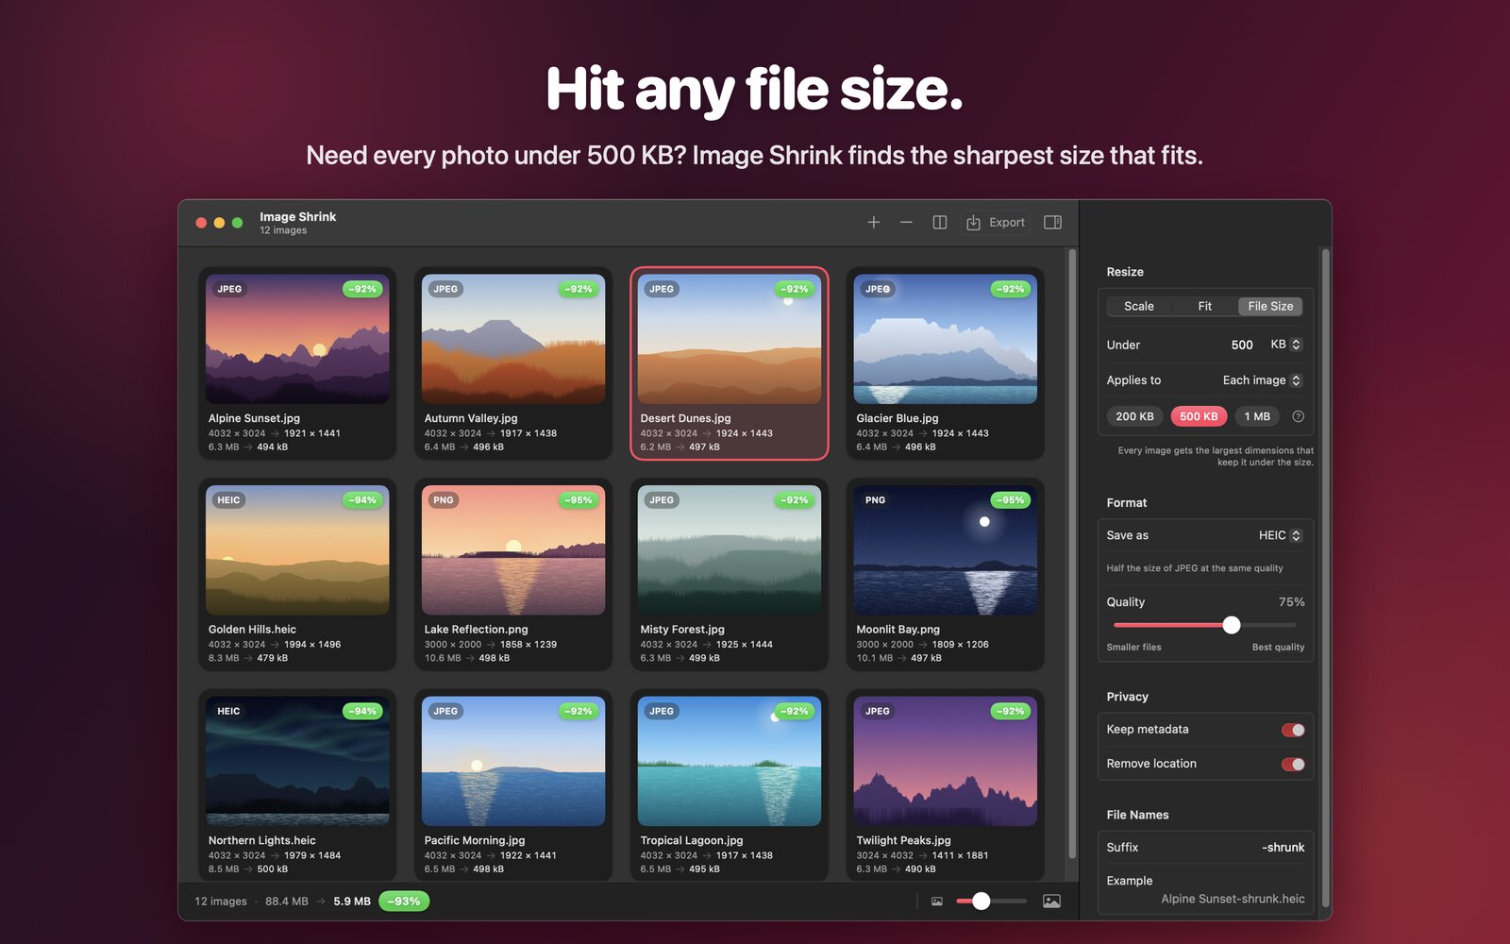Click the green zoom window button

pos(238,223)
